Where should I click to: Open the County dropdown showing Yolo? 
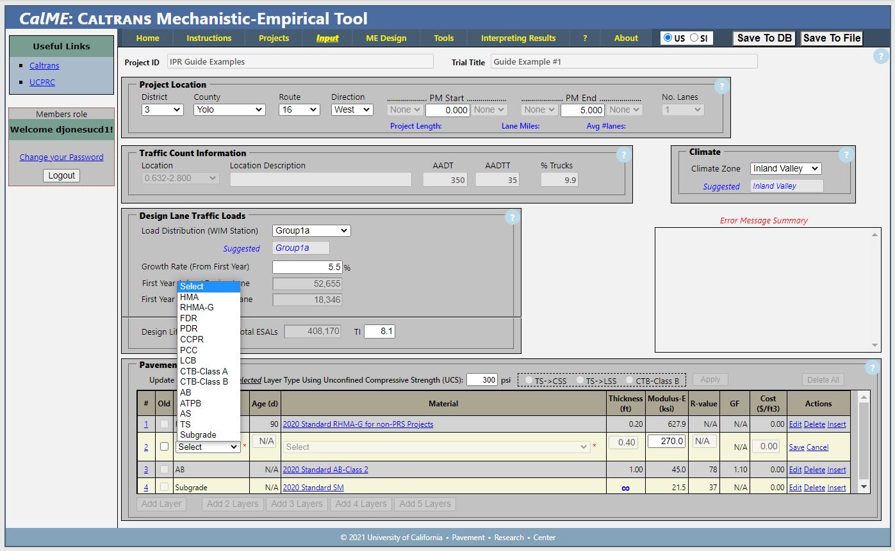(229, 109)
